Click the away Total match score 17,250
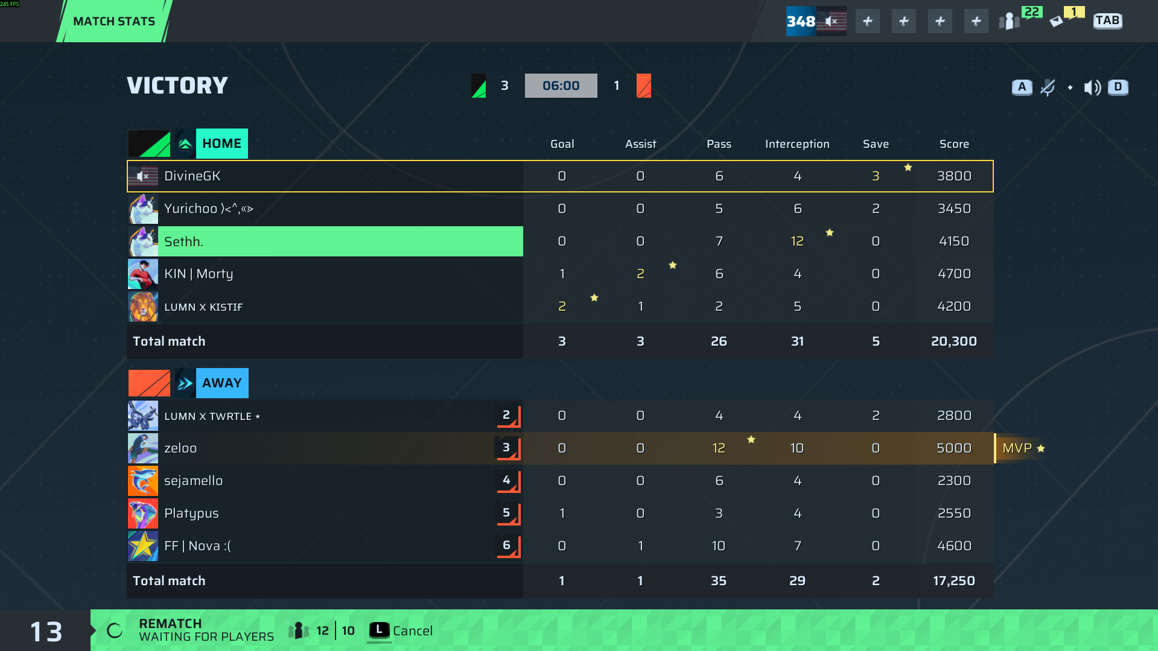Screen dimensions: 1158x651 [x=953, y=581]
